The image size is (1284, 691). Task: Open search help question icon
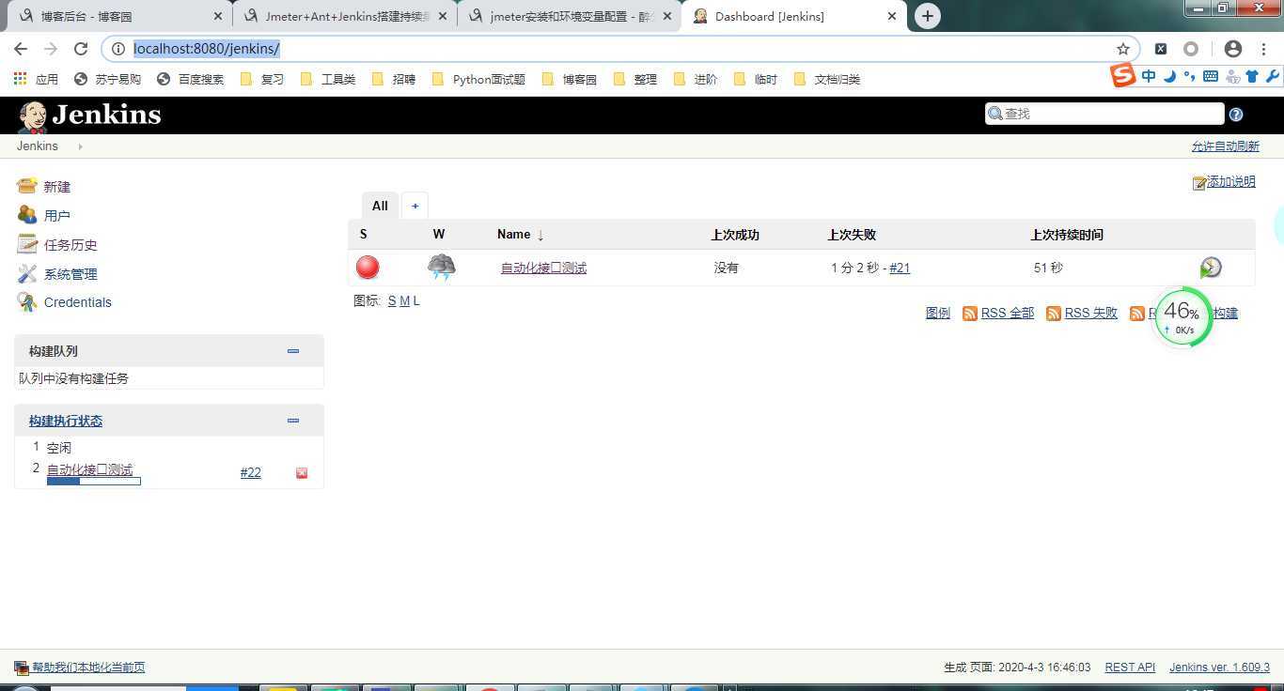point(1236,115)
